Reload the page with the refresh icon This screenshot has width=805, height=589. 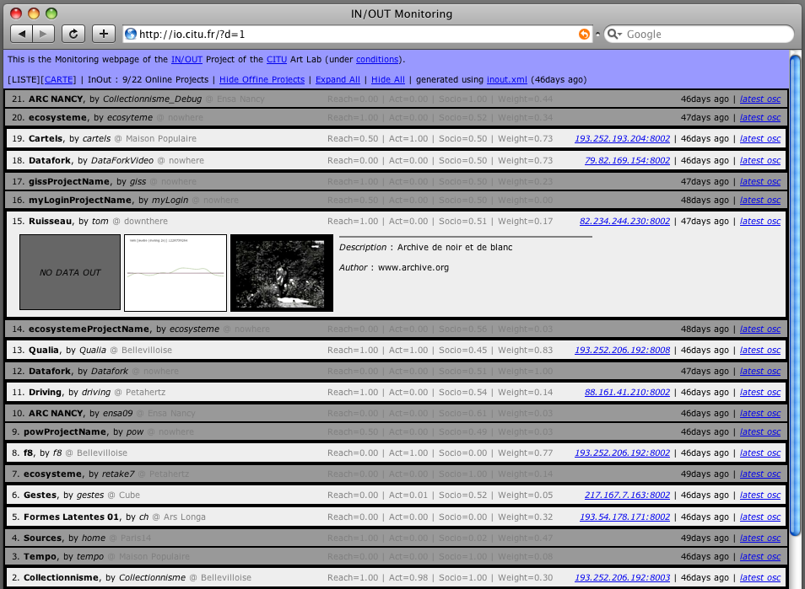pyautogui.click(x=73, y=34)
